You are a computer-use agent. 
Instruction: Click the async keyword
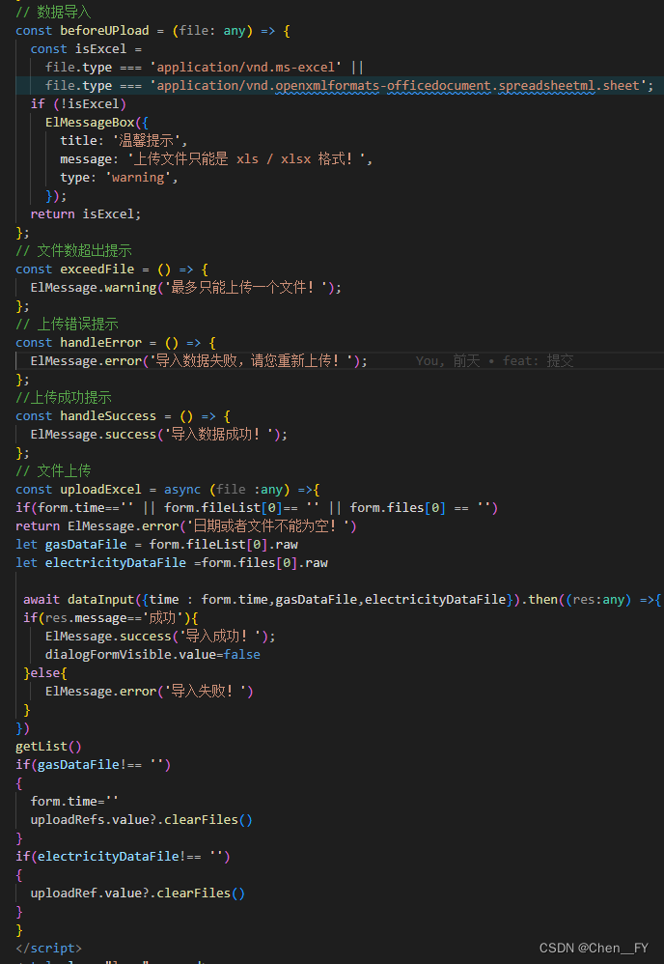[x=182, y=490]
